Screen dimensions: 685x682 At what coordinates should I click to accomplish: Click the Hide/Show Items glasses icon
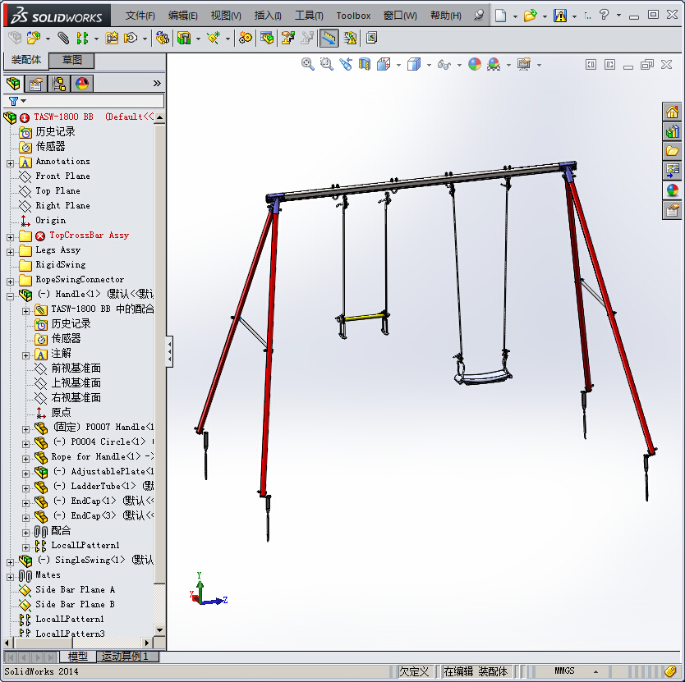444,65
